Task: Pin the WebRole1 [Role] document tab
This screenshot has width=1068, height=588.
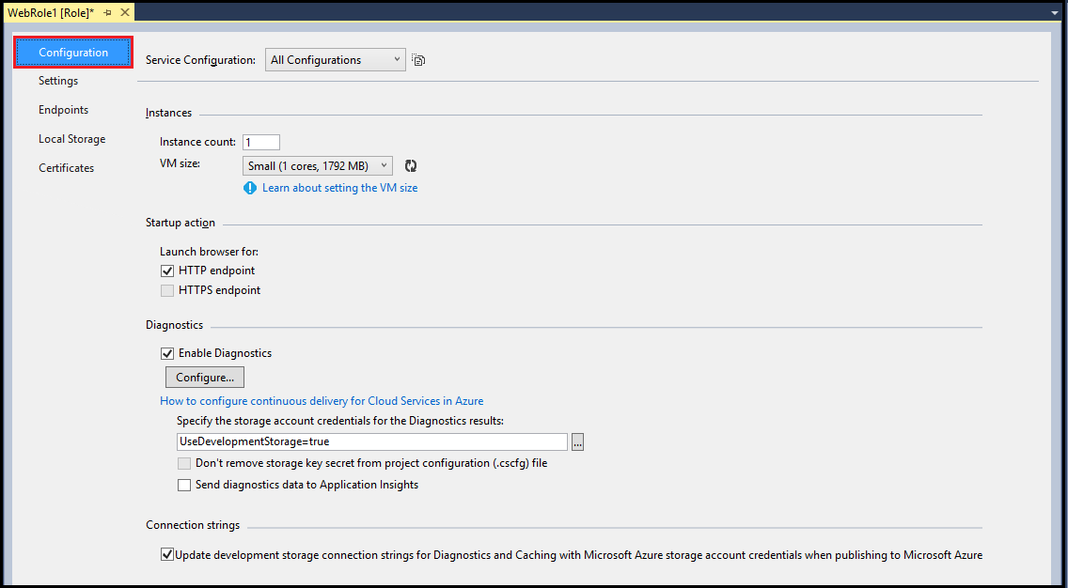Action: [106, 13]
